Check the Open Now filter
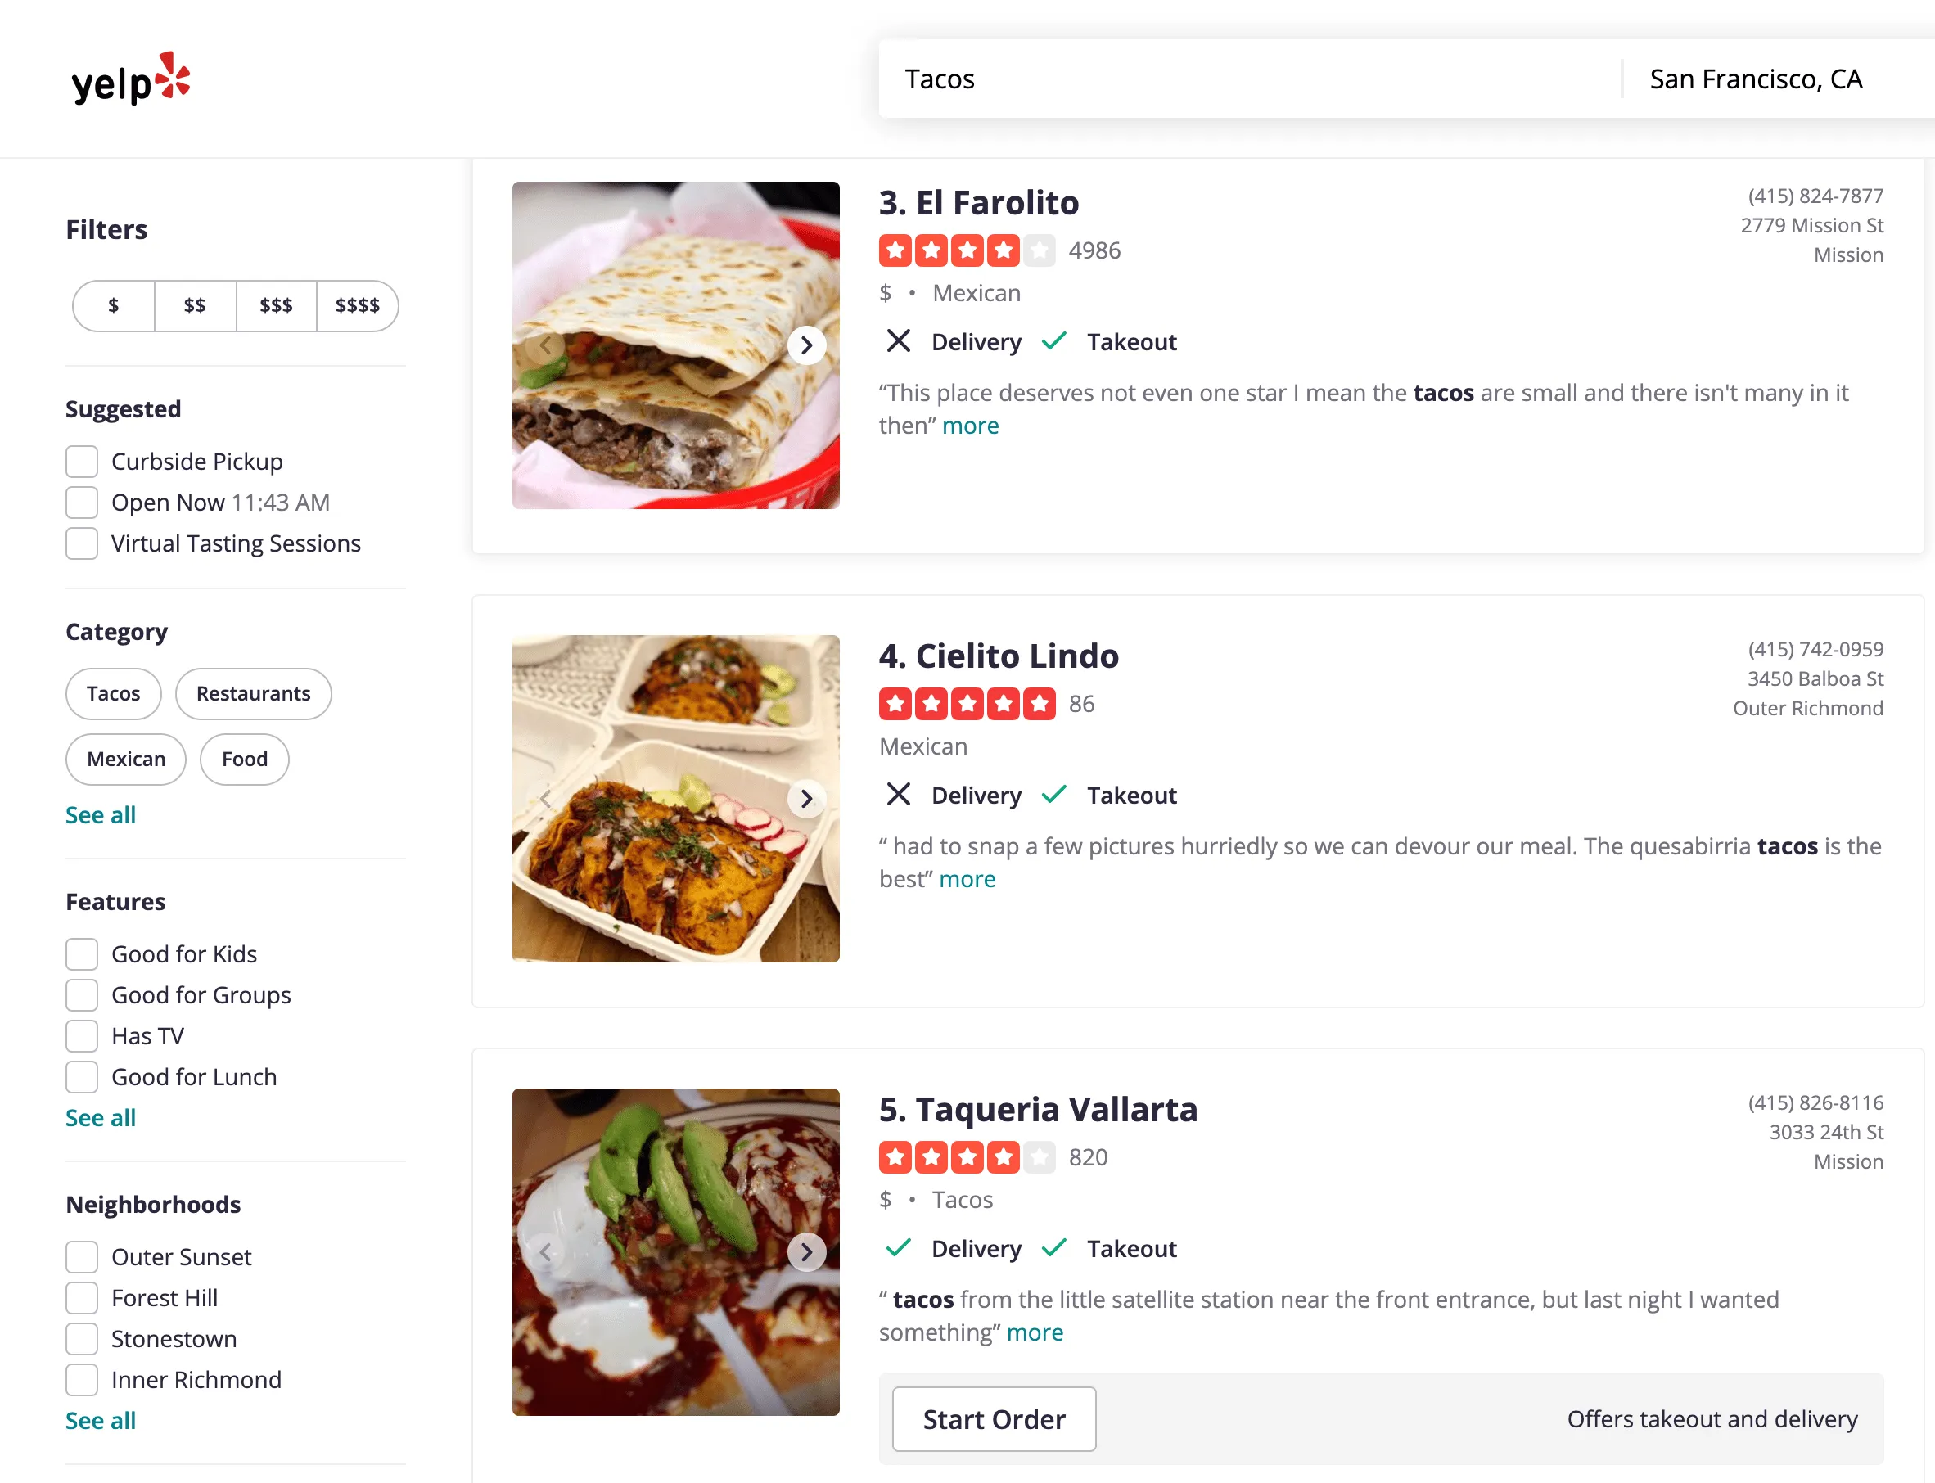This screenshot has width=1935, height=1483. pos(82,503)
